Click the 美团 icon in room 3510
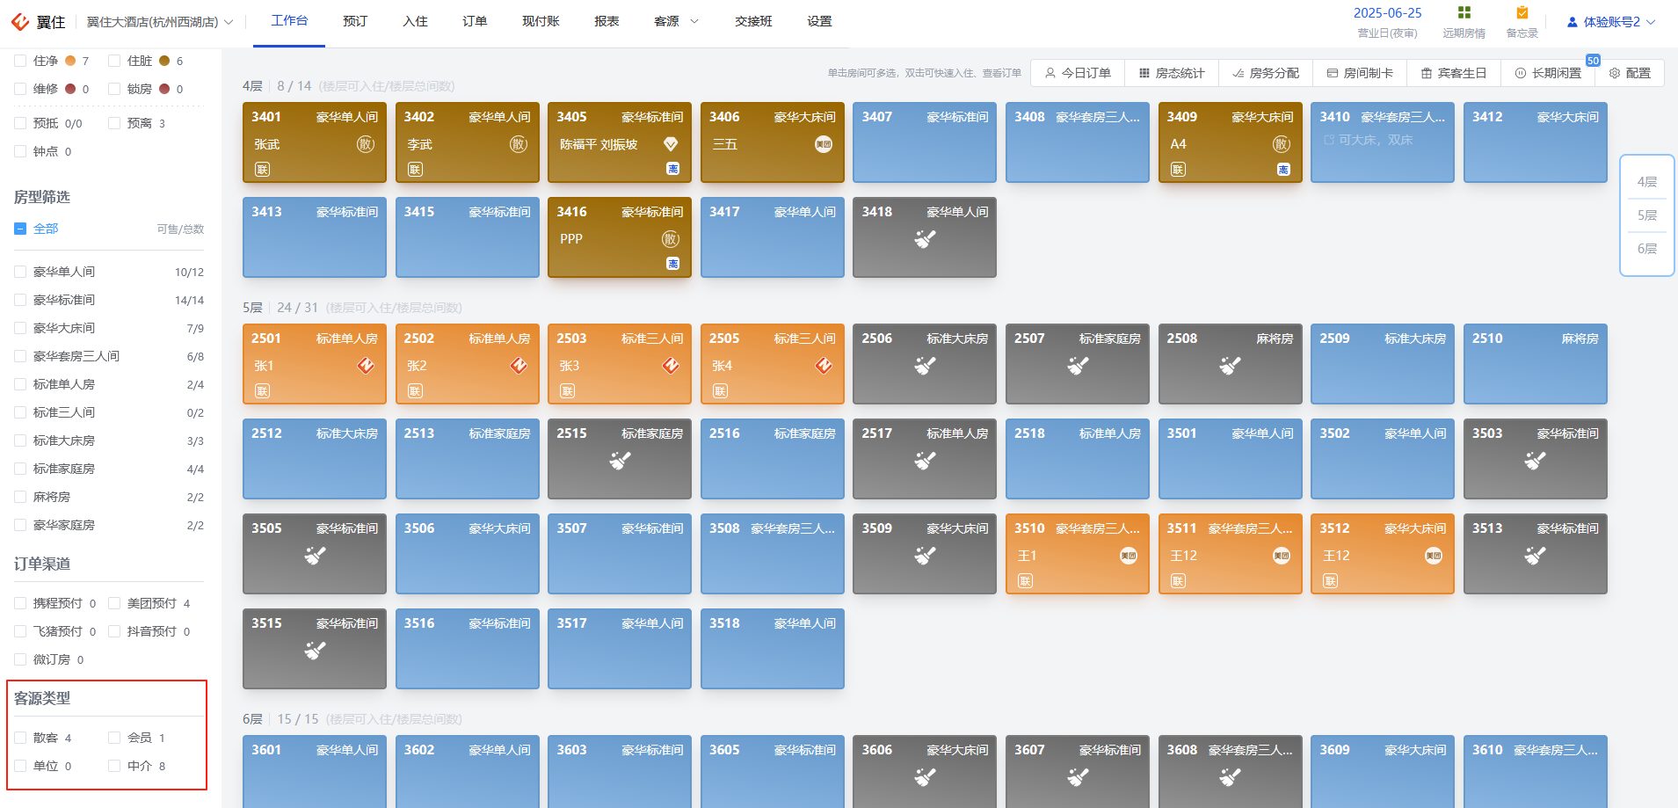 [1129, 556]
